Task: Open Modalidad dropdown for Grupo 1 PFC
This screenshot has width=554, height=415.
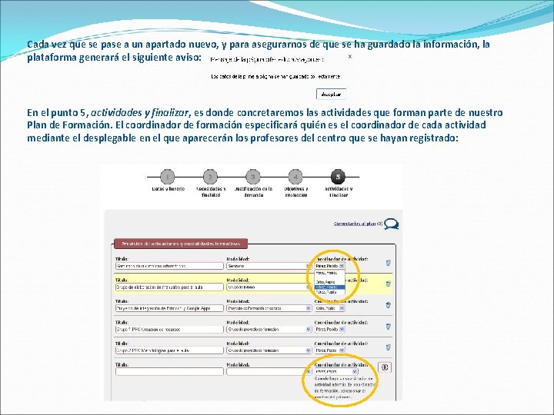Action: click(x=269, y=330)
